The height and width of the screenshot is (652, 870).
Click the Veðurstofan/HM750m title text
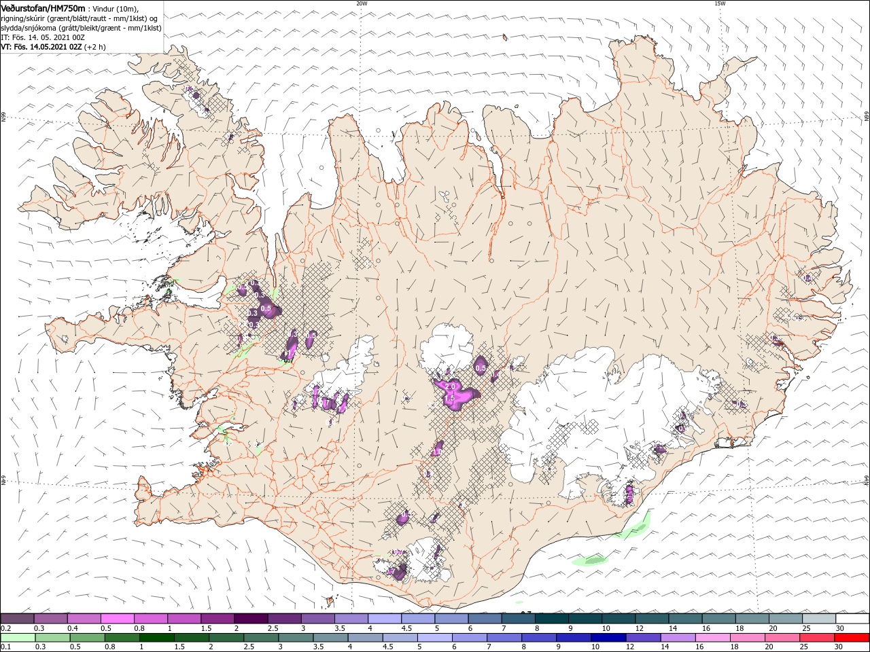click(x=43, y=7)
